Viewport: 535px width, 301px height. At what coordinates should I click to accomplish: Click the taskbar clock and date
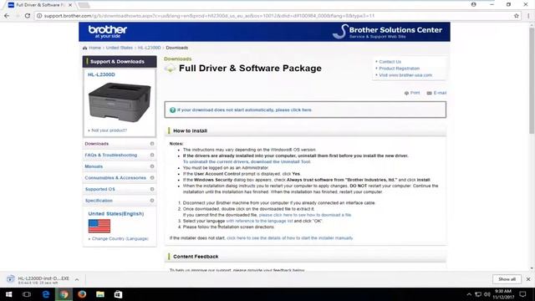[x=503, y=294]
